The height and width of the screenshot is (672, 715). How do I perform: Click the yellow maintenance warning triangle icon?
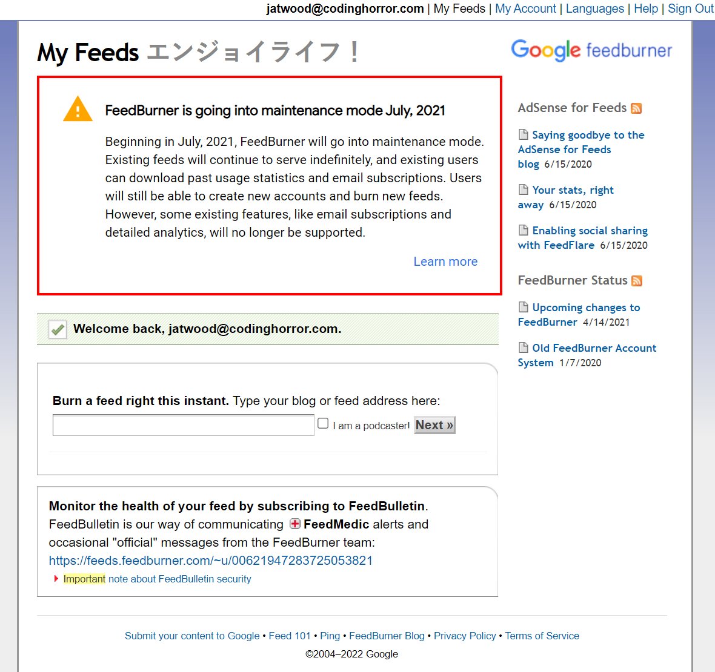coord(78,110)
